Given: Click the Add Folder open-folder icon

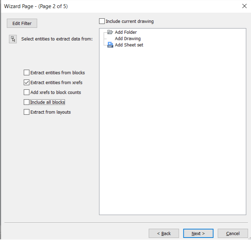Looking at the screenshot, I should pos(110,32).
